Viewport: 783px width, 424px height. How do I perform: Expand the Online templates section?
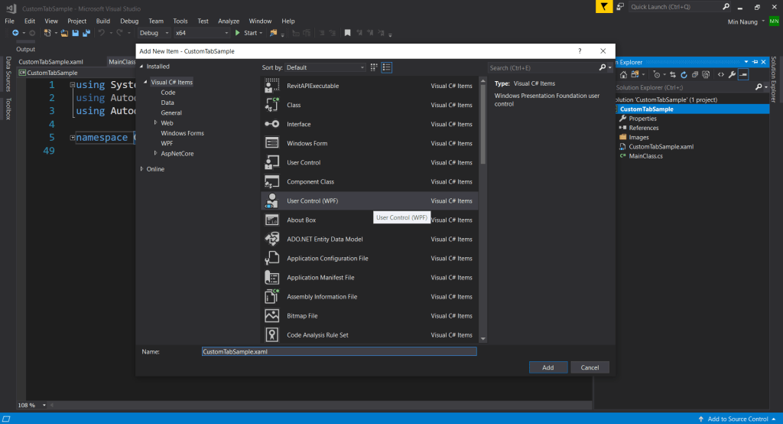(x=142, y=169)
